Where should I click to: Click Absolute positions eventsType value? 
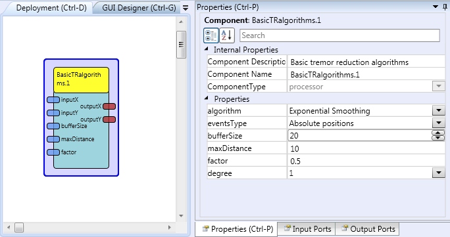coord(321,123)
